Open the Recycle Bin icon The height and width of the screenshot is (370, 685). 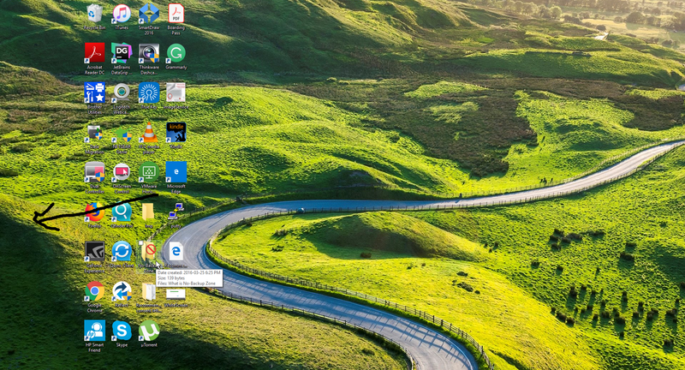[x=94, y=14]
